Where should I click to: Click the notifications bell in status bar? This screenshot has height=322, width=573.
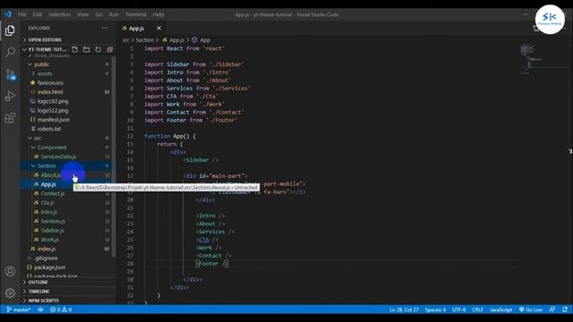click(x=565, y=309)
